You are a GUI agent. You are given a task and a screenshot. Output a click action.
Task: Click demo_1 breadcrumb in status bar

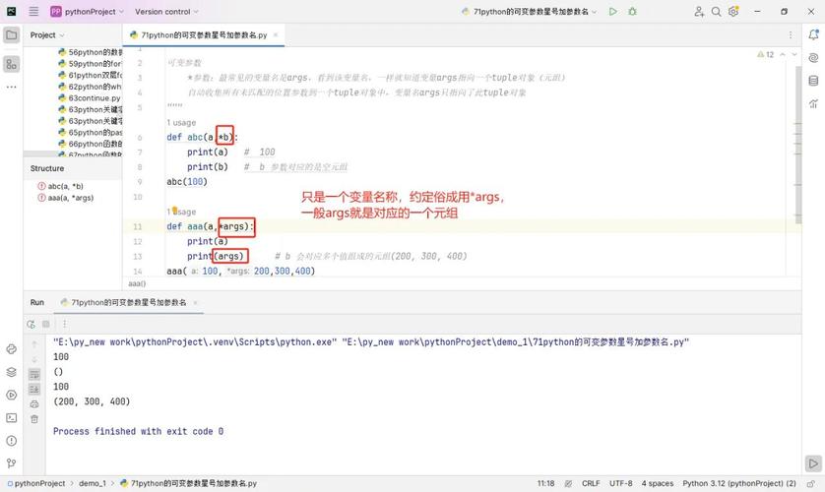click(93, 483)
